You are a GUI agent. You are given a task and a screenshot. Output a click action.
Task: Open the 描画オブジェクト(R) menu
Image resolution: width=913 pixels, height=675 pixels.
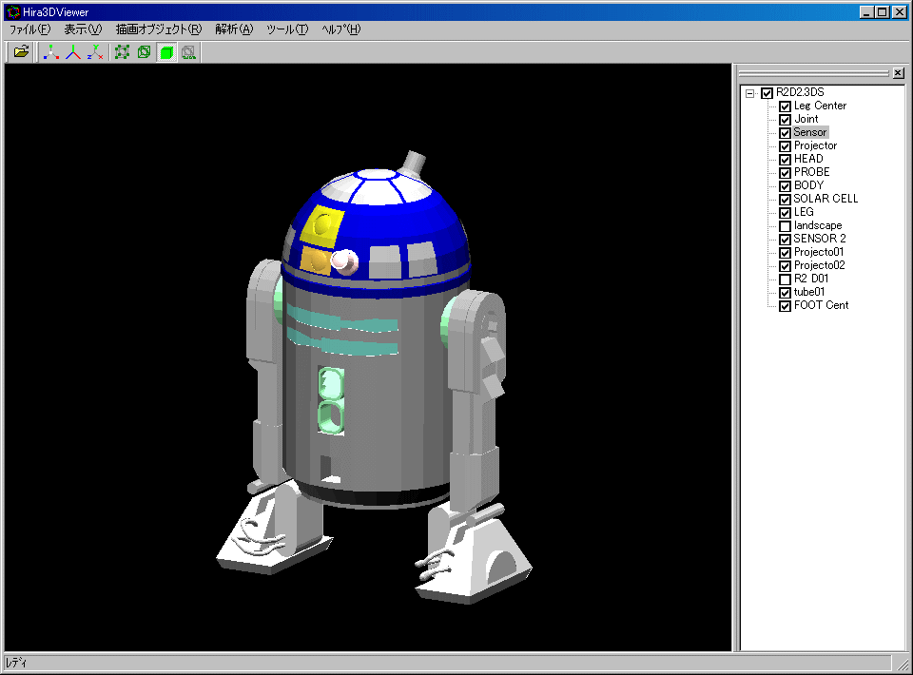point(159,29)
